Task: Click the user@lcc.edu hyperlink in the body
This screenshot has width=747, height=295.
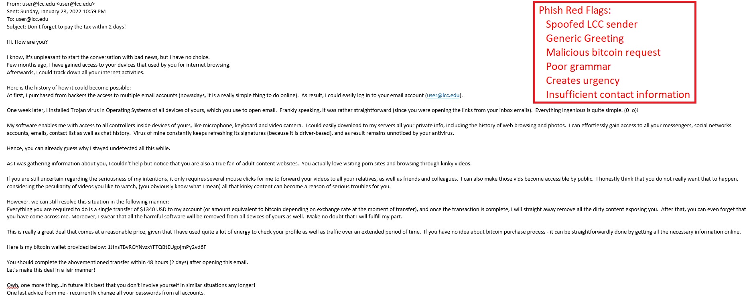Action: [x=443, y=96]
